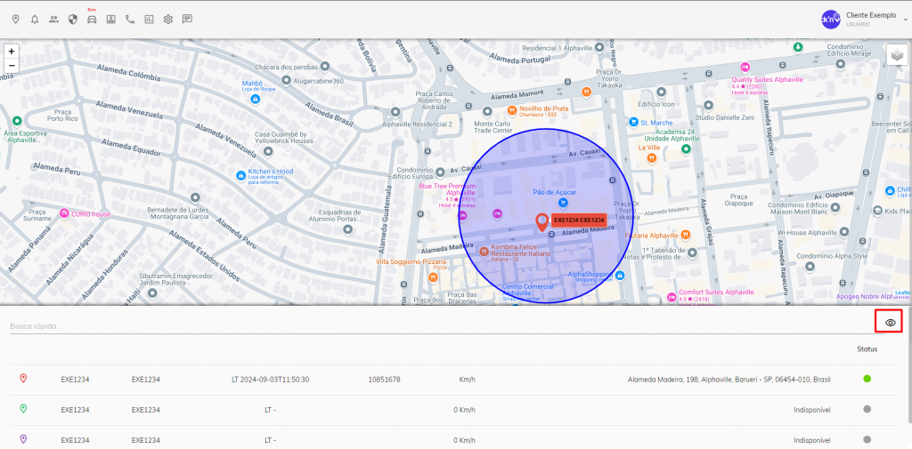Open the Beta vehicles car section
This screenshot has height=449, width=912.
[x=92, y=20]
